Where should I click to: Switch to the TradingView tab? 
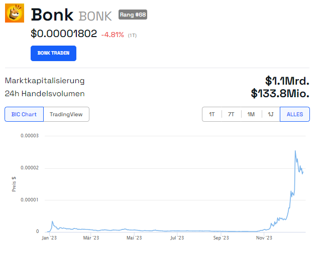click(x=66, y=114)
